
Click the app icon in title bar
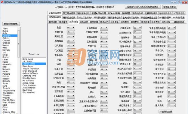click(x=2, y=2)
